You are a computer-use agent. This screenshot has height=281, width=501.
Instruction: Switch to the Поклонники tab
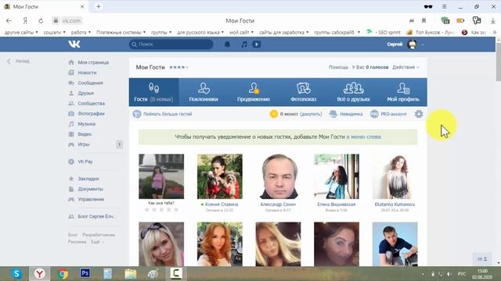point(204,92)
